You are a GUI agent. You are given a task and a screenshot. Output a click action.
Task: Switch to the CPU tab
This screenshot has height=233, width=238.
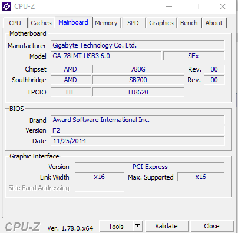(15, 23)
